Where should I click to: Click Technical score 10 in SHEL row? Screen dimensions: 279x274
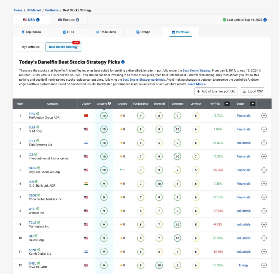[159, 265]
